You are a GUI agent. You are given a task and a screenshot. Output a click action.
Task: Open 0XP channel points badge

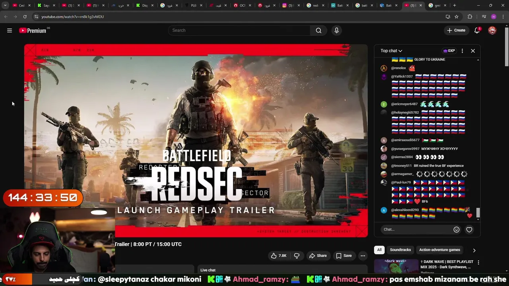pos(449,51)
